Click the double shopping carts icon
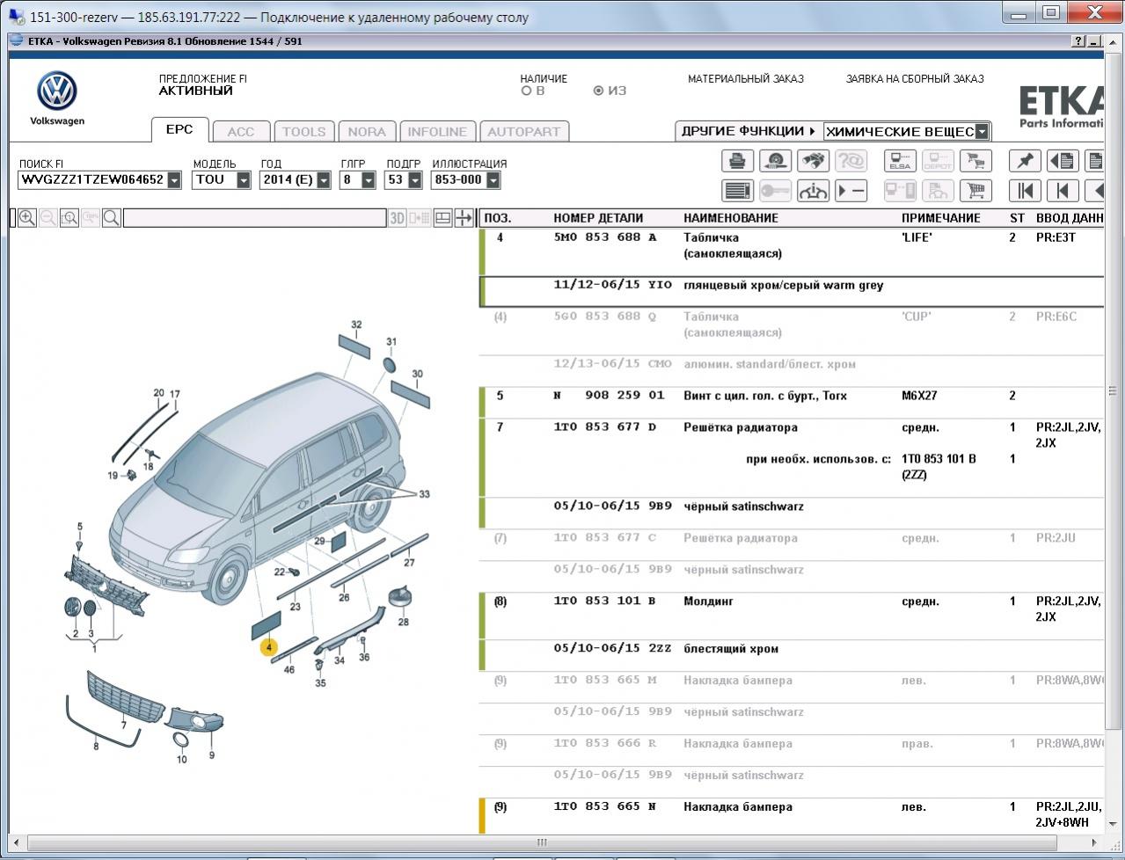The height and width of the screenshot is (860, 1125). [x=975, y=161]
